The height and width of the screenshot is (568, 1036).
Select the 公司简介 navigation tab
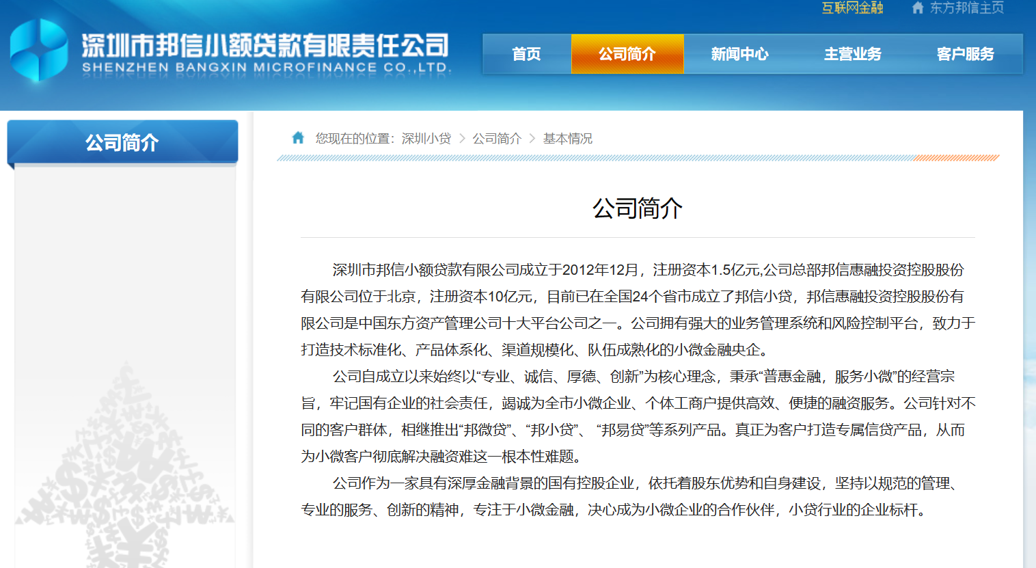point(627,54)
